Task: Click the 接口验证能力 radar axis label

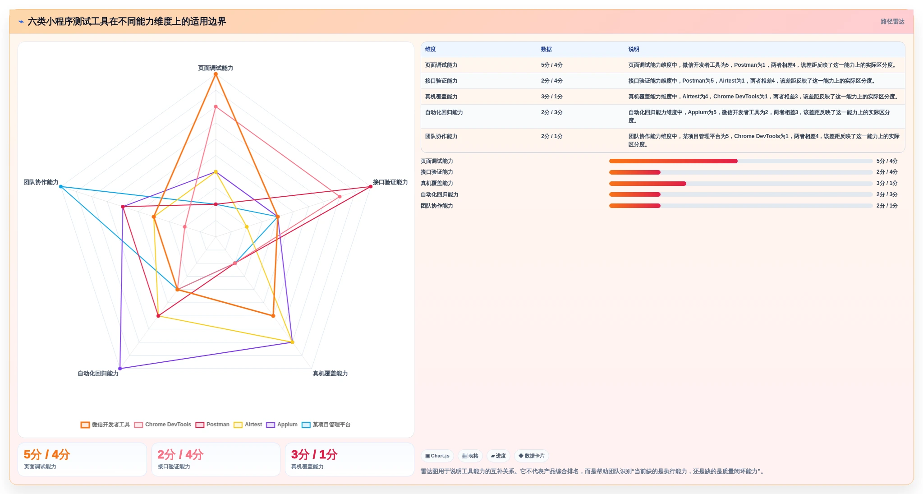Action: 390,182
